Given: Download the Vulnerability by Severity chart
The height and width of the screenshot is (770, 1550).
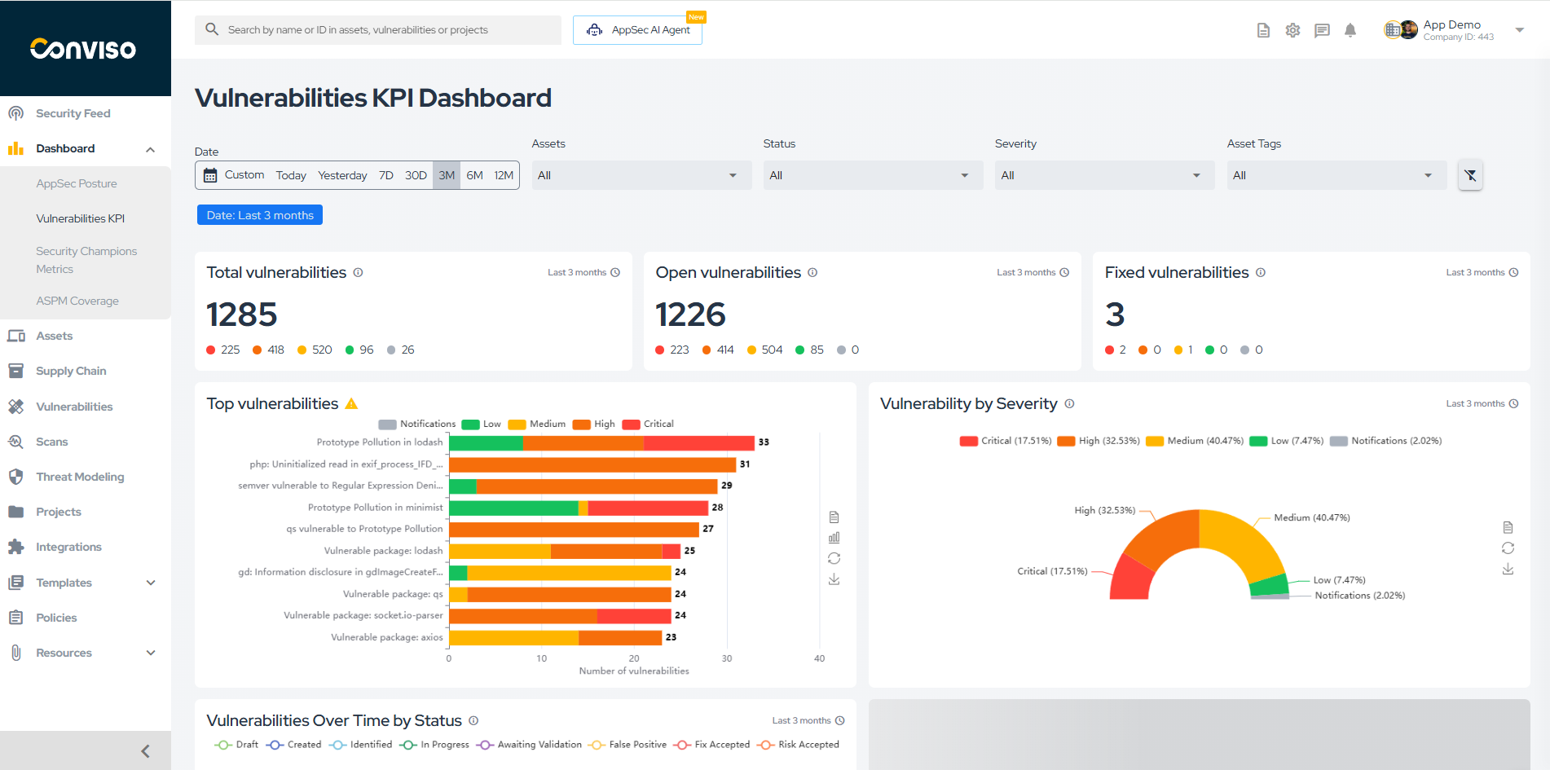Looking at the screenshot, I should click(x=1508, y=570).
